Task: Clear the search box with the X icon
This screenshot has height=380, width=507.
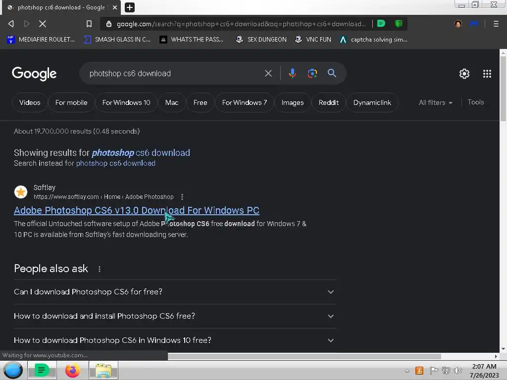Action: 268,73
